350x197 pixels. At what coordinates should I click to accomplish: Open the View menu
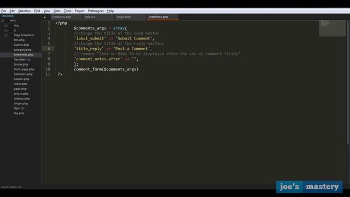tap(46, 11)
